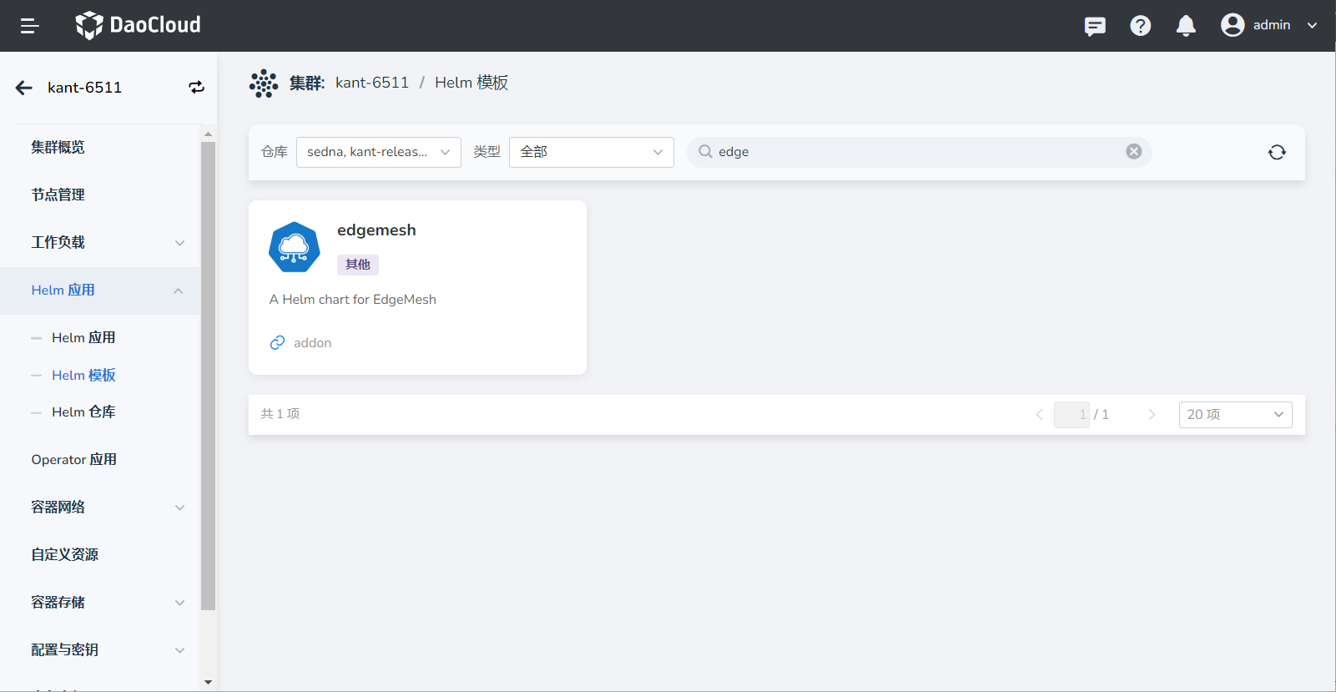Open the 仓库 repository dropdown
This screenshot has width=1336, height=692.
[378, 152]
